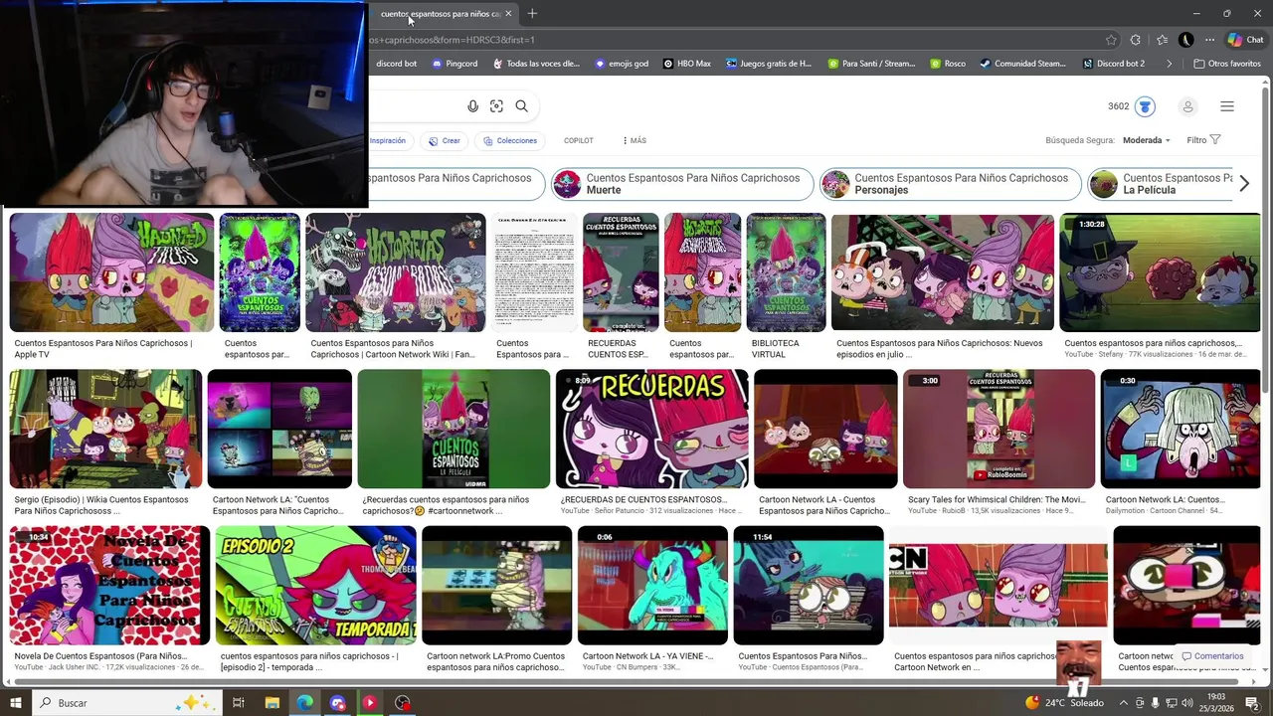This screenshot has width=1273, height=716.
Task: Open Comentarios feedback button
Action: (1212, 656)
